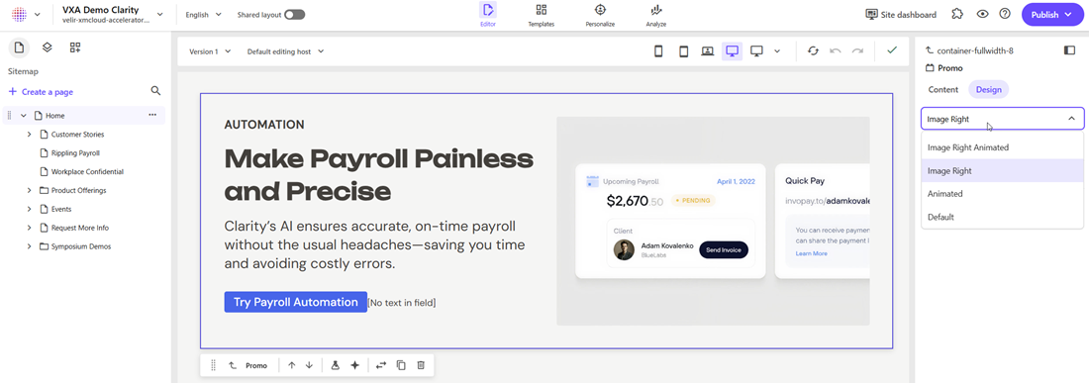Open the components layers icon
Image resolution: width=1089 pixels, height=383 pixels.
(x=48, y=48)
